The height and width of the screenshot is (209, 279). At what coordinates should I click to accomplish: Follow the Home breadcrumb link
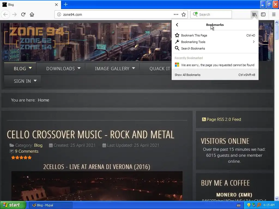[x=43, y=100]
